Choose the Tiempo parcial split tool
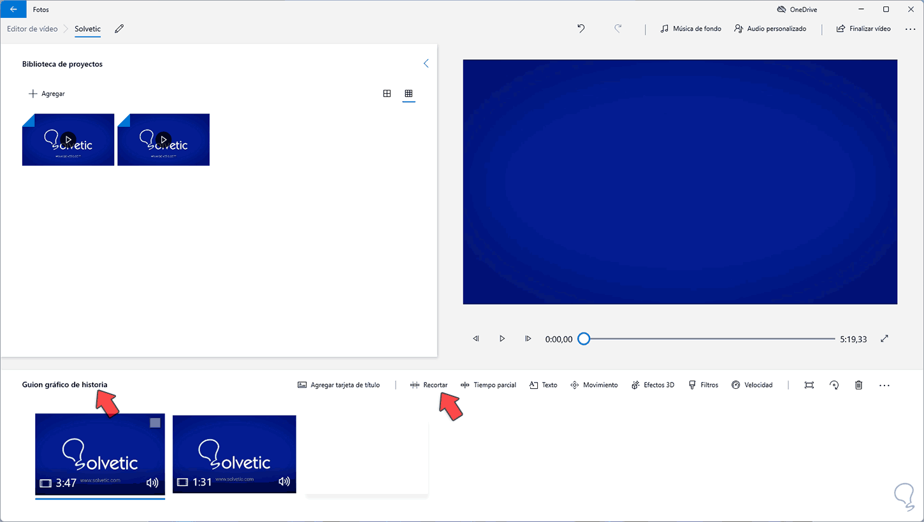Image resolution: width=924 pixels, height=522 pixels. click(x=488, y=385)
